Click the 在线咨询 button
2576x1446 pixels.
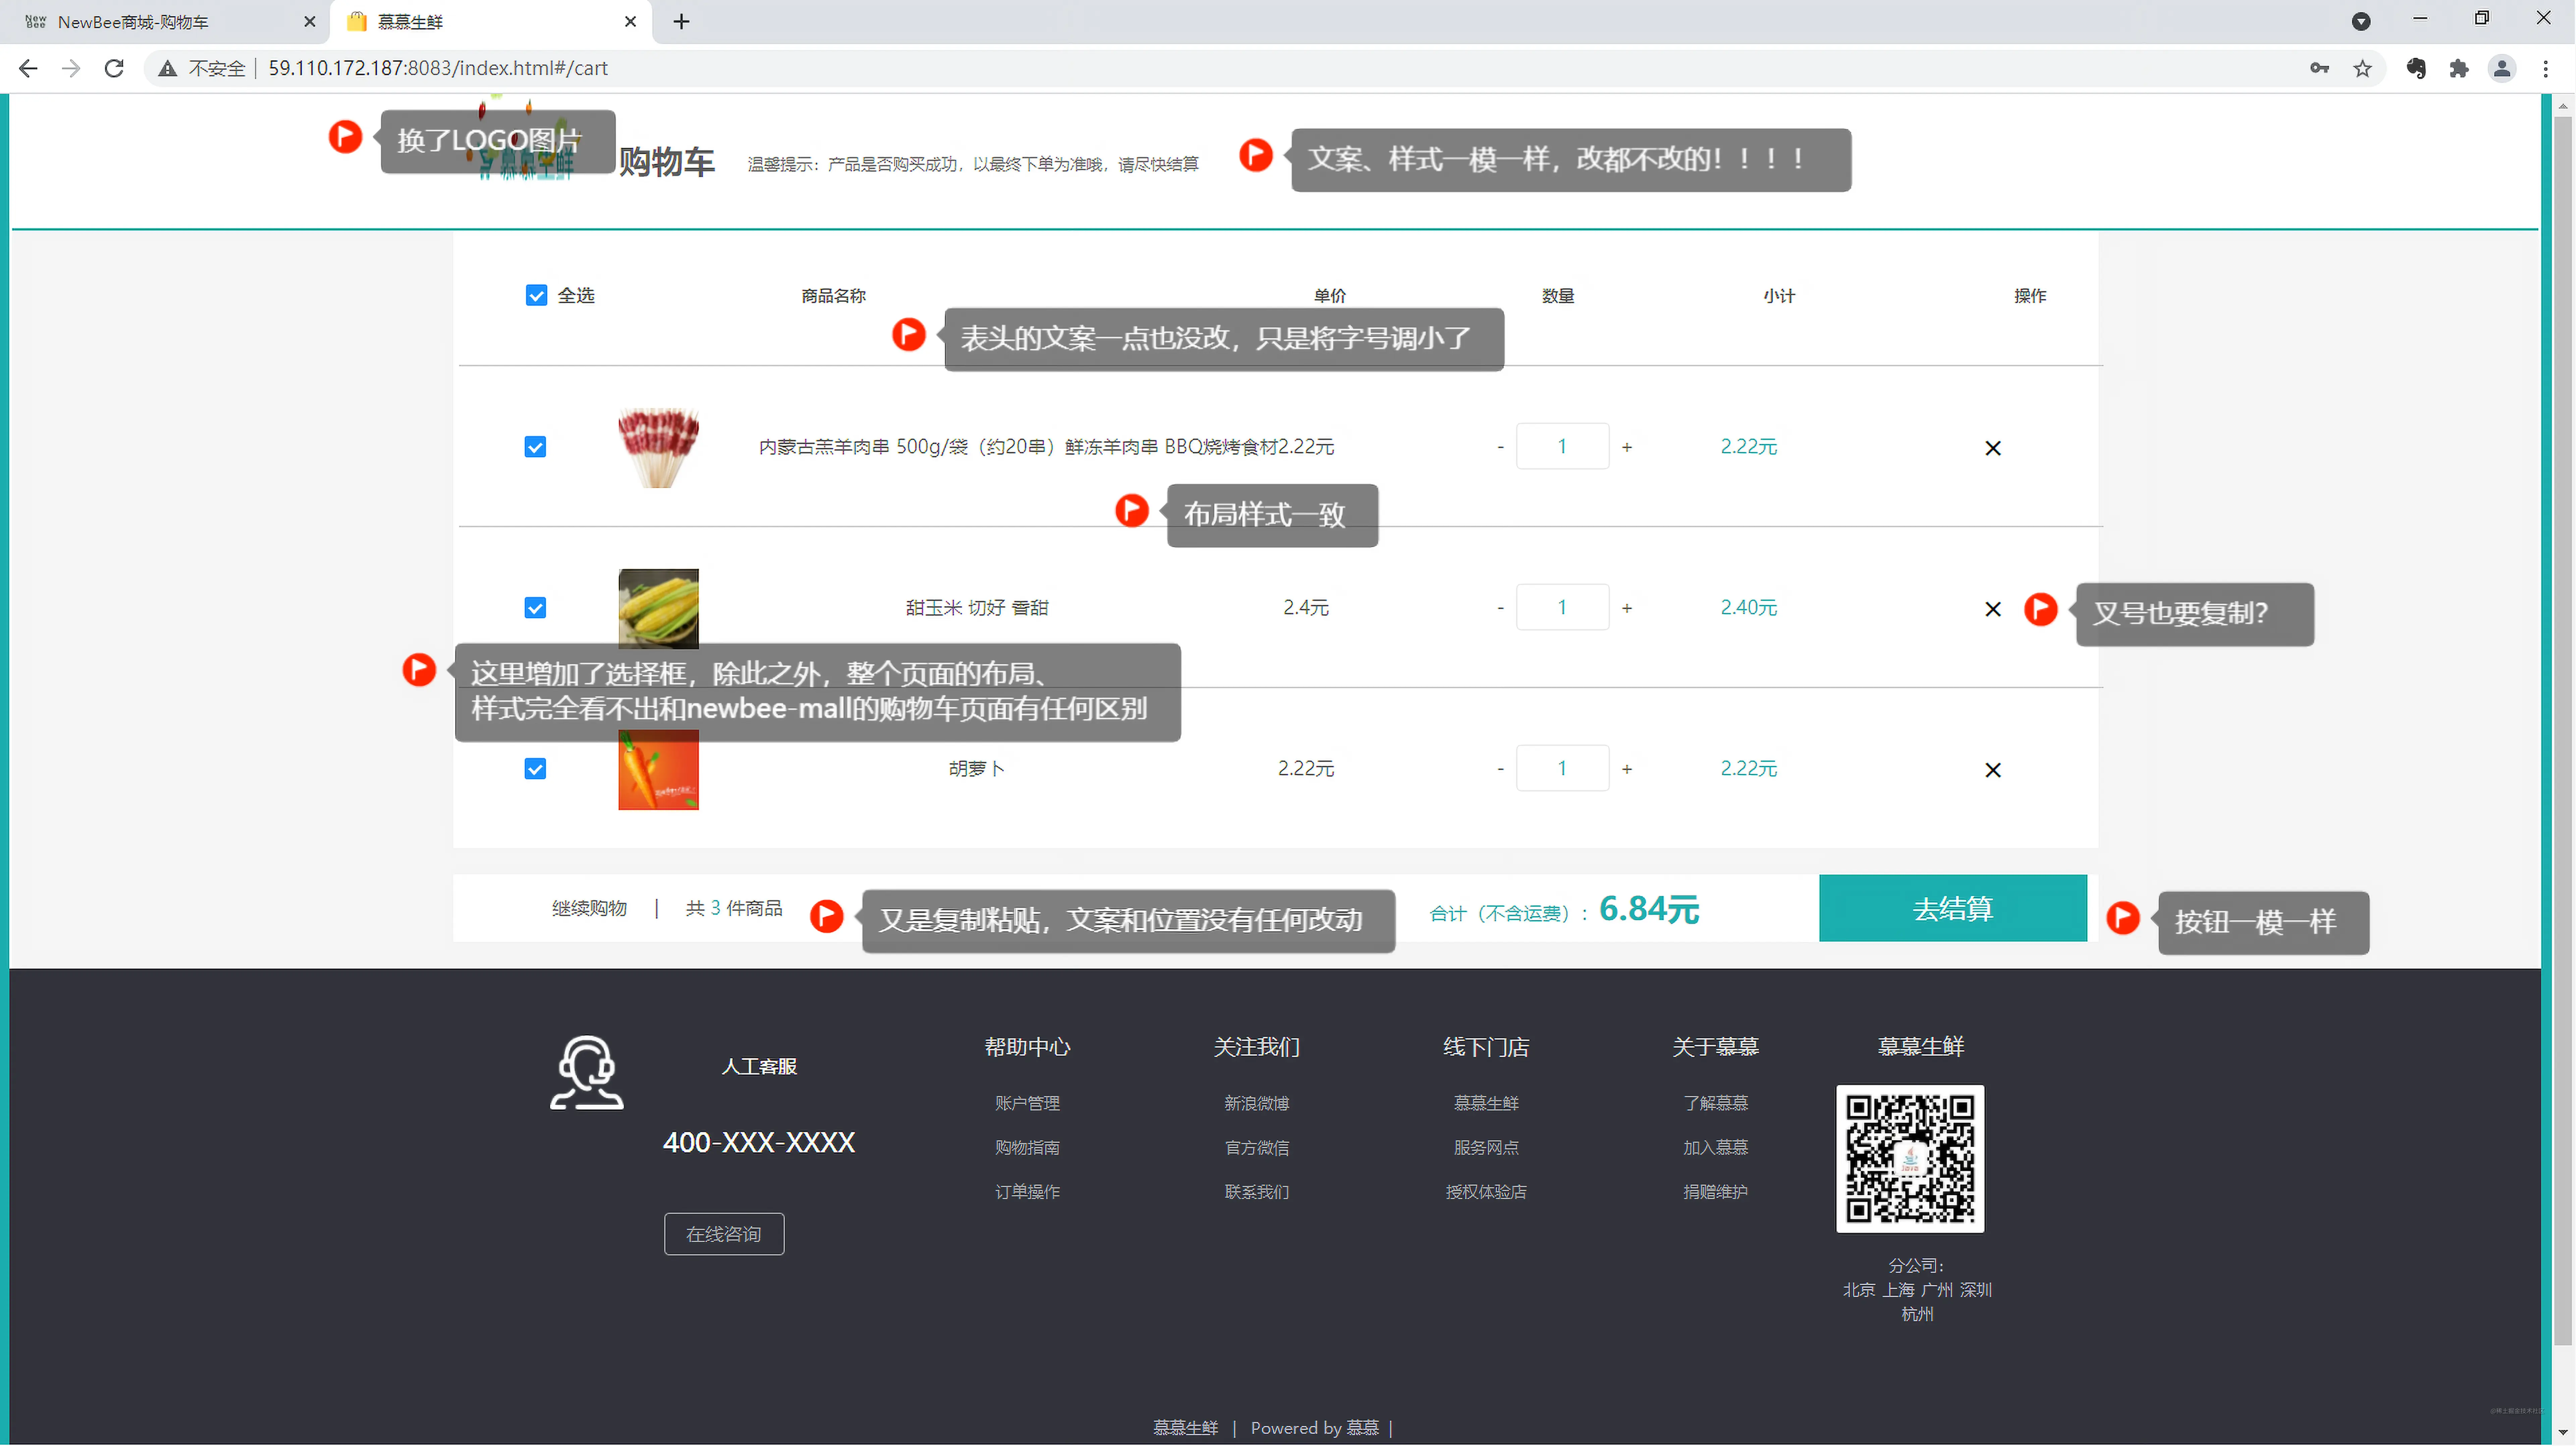(x=724, y=1234)
